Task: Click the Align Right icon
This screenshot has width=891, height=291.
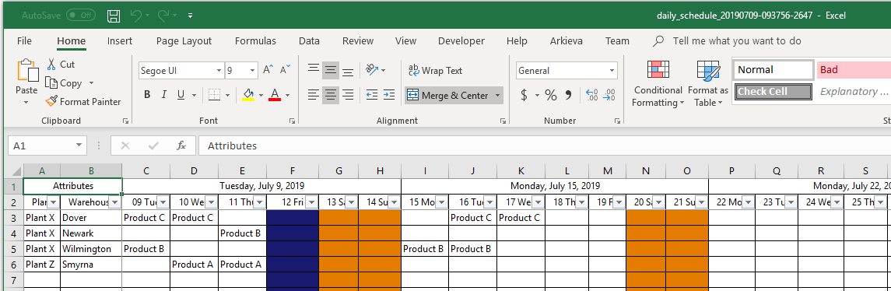Action: (348, 95)
